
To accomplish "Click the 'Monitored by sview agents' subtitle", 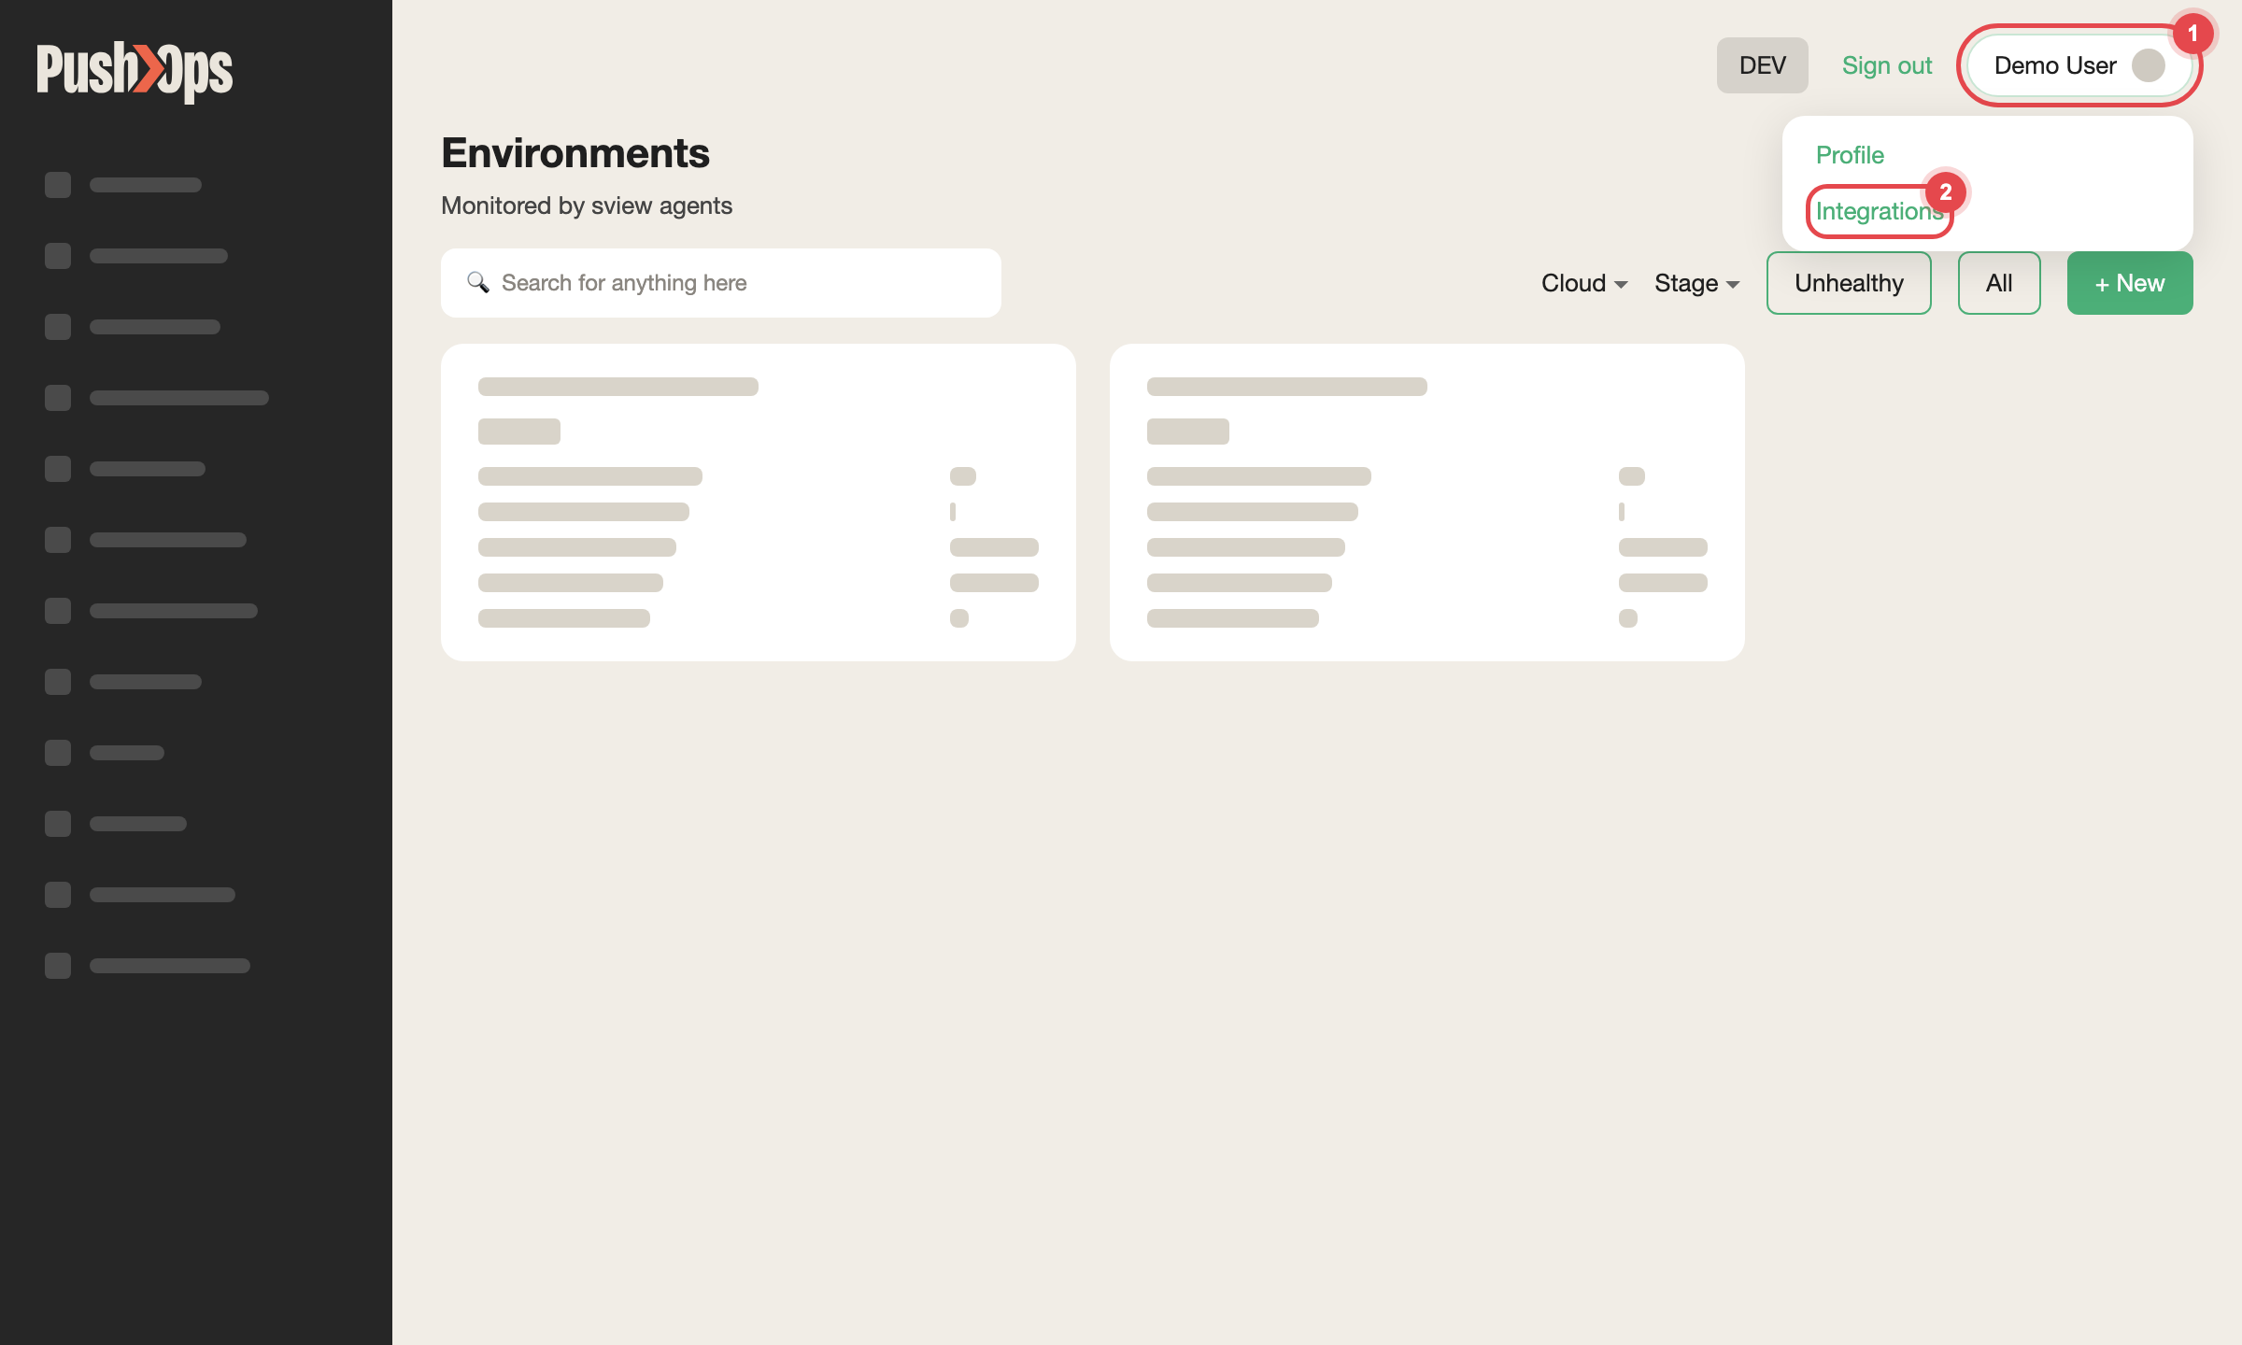I will coord(587,205).
